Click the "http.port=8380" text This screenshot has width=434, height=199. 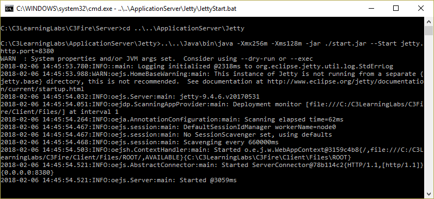coord(27,52)
